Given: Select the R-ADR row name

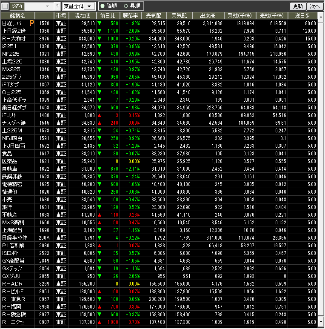Looking at the screenshot, I should click(12, 284).
